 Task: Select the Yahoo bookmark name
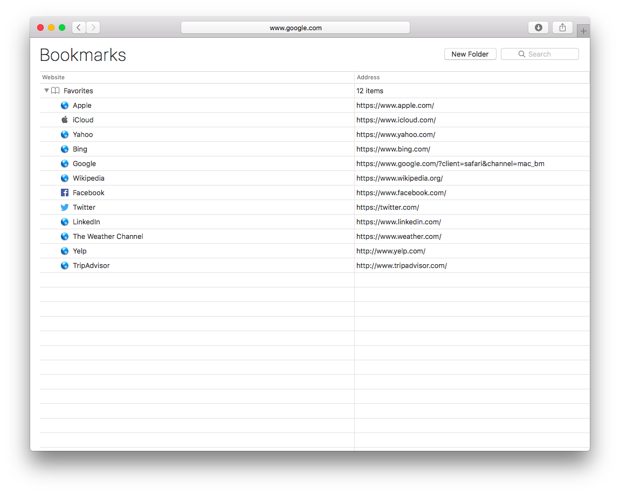[82, 134]
